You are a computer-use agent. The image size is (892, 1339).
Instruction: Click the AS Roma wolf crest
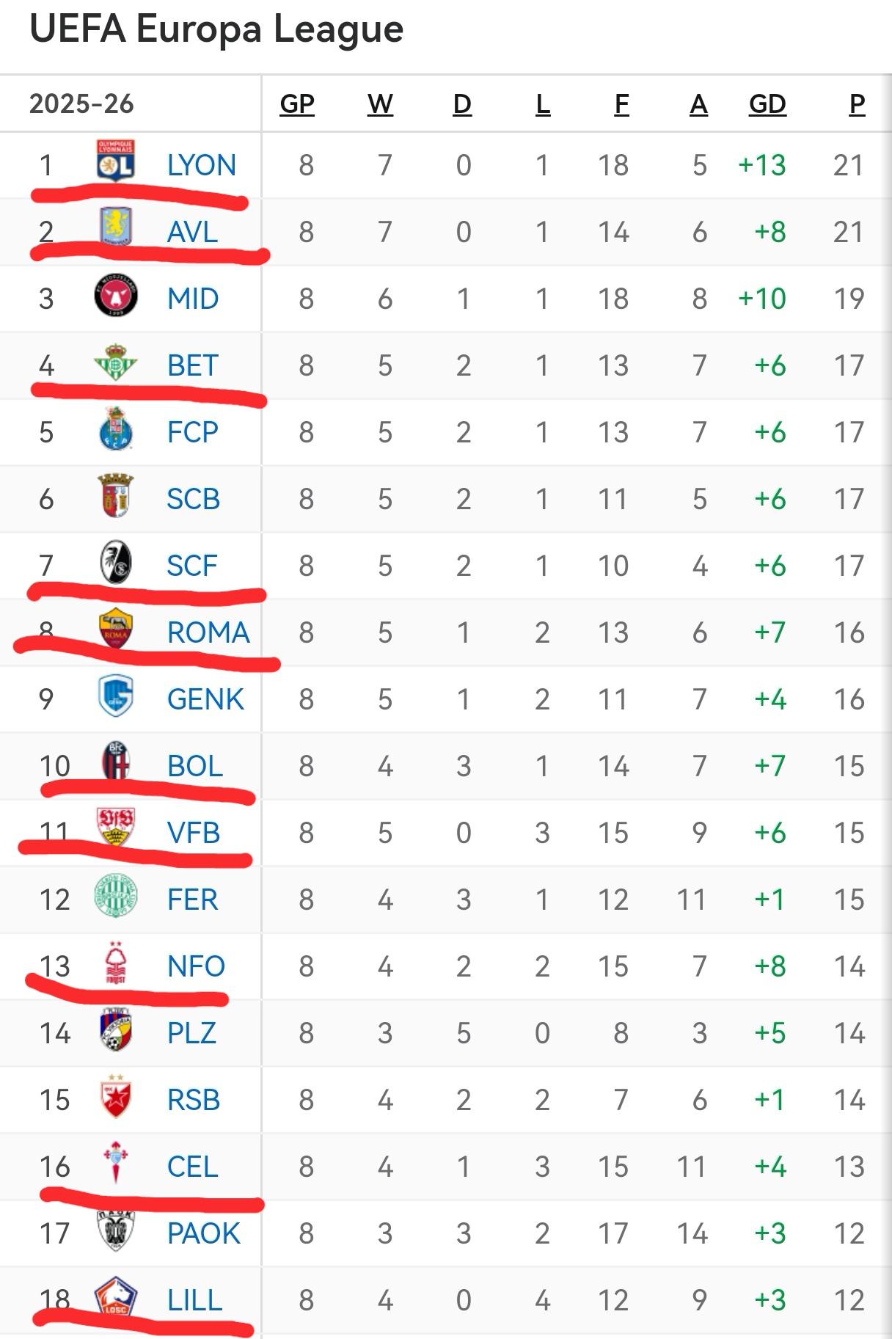115,629
